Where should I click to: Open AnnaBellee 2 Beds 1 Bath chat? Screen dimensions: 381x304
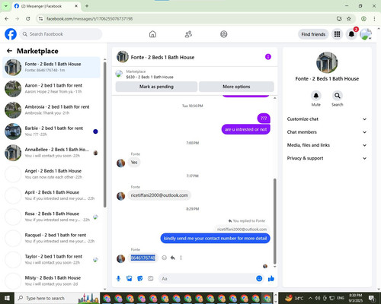pyautogui.click(x=52, y=153)
